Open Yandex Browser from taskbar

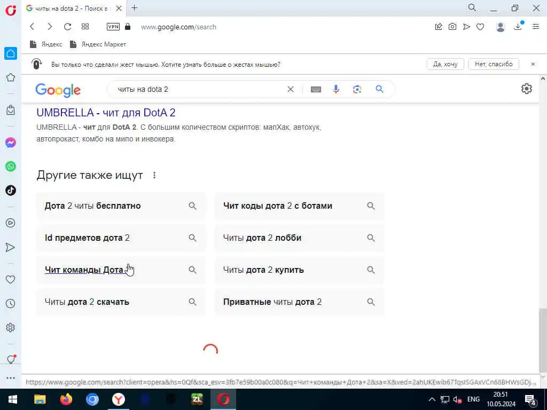(119, 399)
